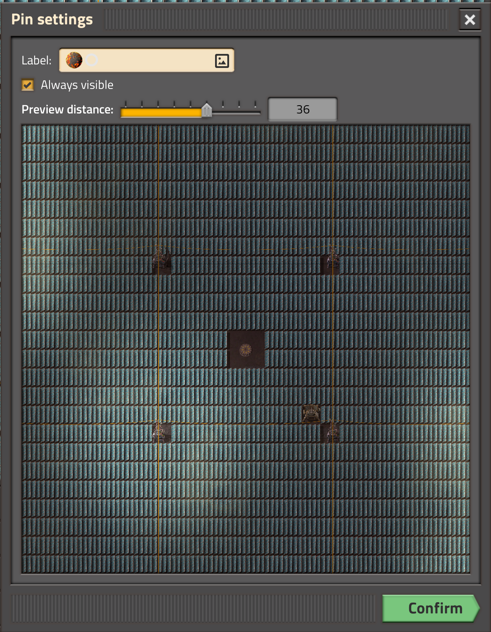The height and width of the screenshot is (632, 491).
Task: Select the lightning rod at the preview center
Action: tap(246, 349)
